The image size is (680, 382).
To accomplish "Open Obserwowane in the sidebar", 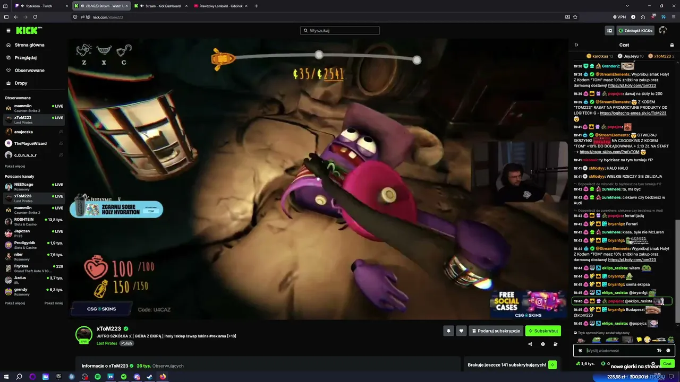I will click(30, 70).
